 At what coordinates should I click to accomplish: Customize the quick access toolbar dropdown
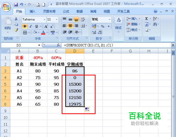[x=51, y=5]
